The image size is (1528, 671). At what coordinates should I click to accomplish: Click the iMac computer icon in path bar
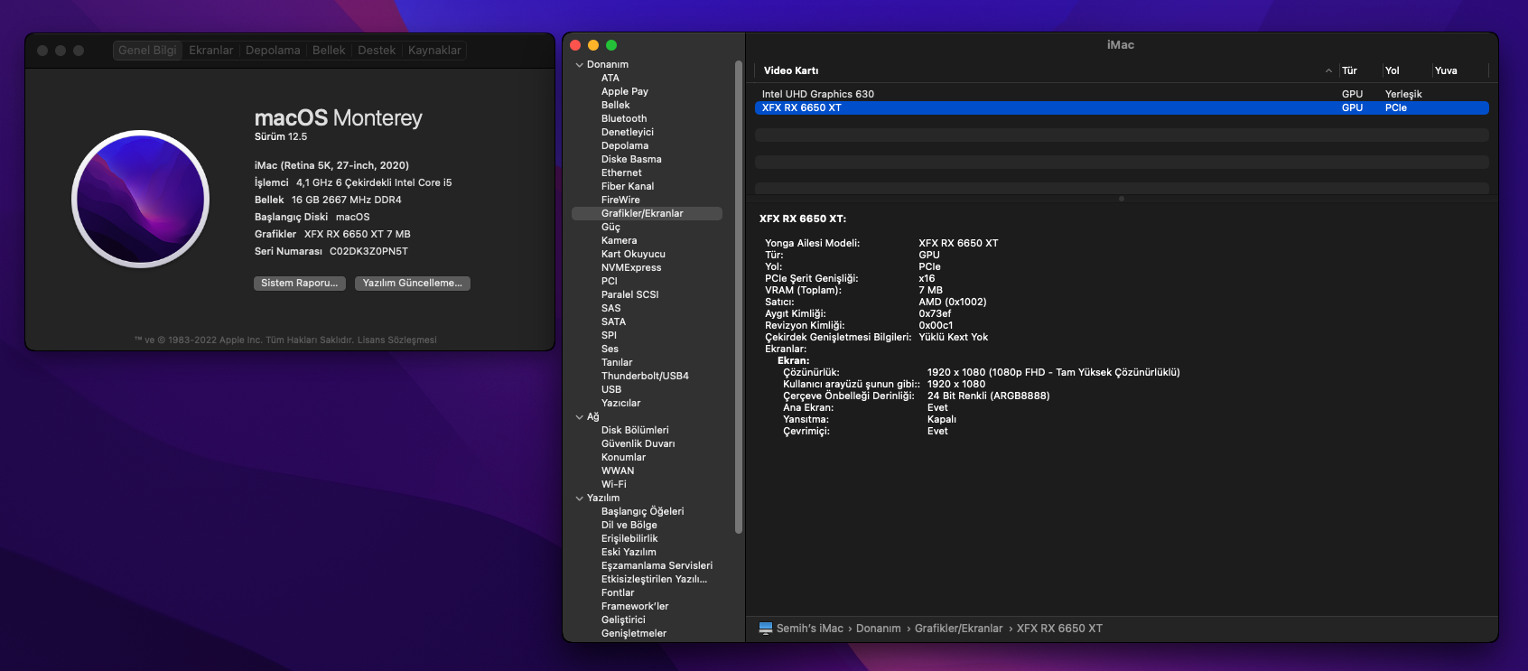pyautogui.click(x=766, y=629)
